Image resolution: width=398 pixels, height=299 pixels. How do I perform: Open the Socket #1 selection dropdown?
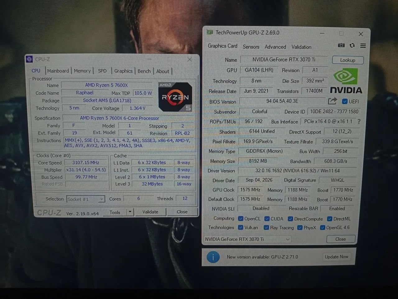click(86, 199)
